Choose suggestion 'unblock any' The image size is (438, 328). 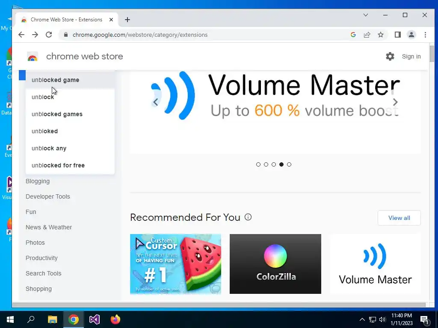pos(70,148)
